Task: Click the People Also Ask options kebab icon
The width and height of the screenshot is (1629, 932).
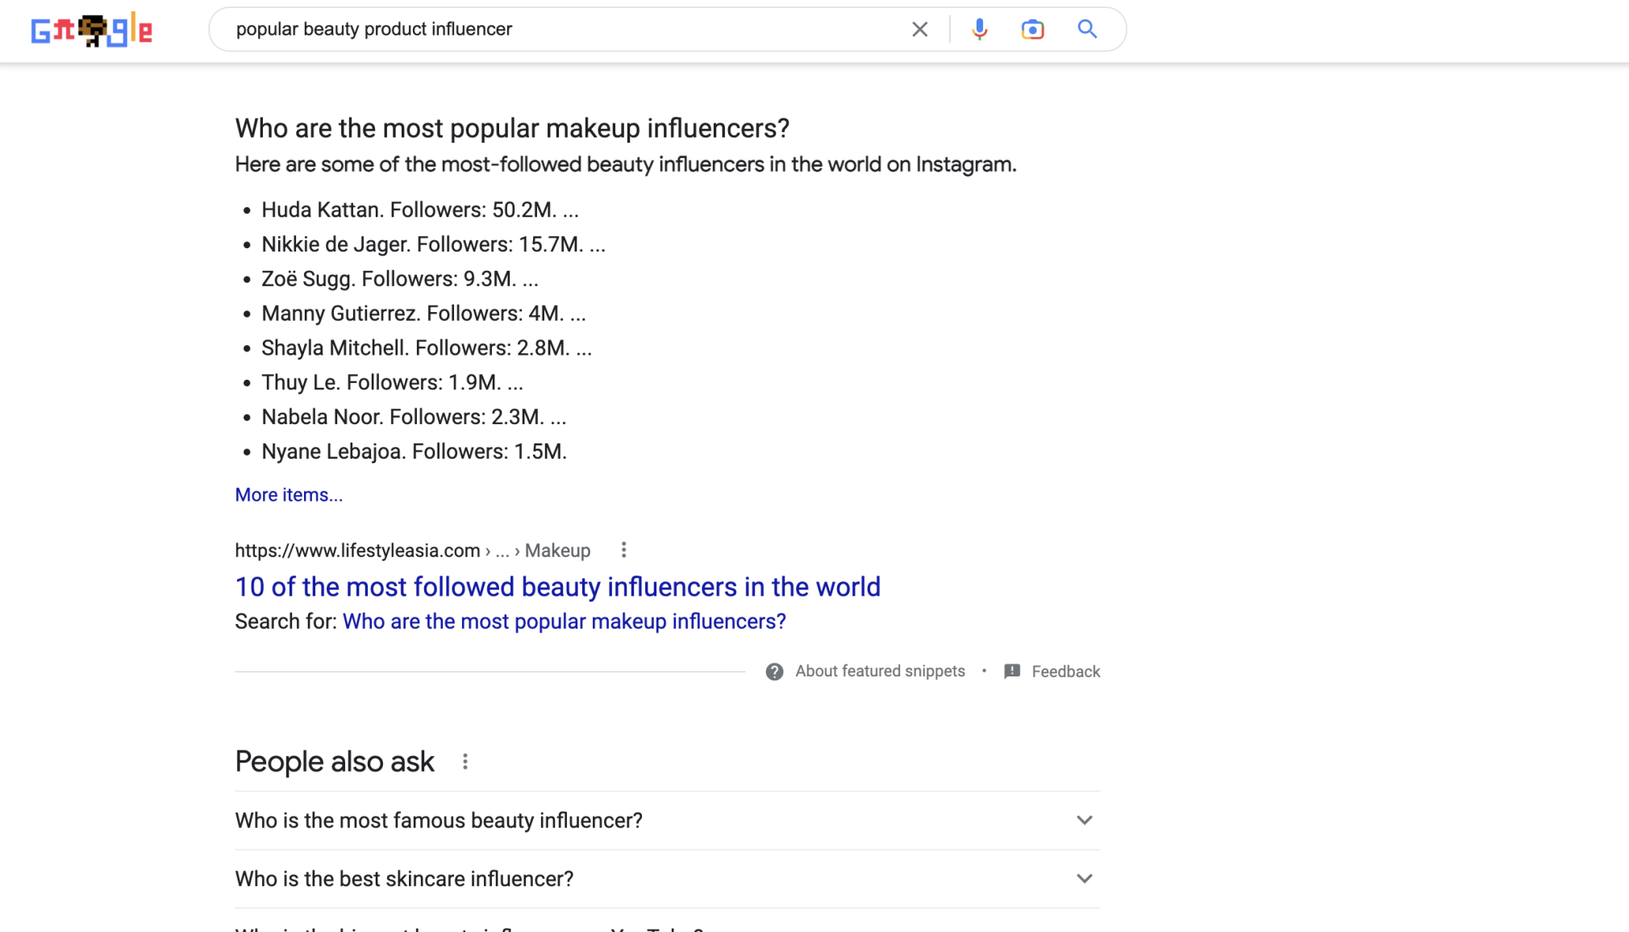Action: (x=465, y=762)
